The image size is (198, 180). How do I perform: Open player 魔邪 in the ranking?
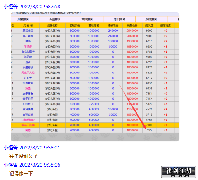(28, 41)
